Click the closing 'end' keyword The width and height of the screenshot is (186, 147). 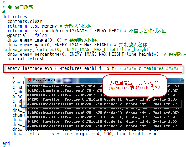(6, 143)
